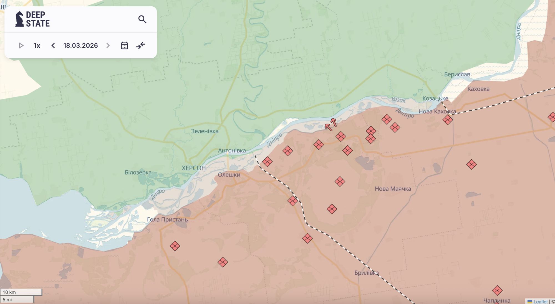555x304 pixels.
Task: Open the calendar date picker
Action: (124, 45)
